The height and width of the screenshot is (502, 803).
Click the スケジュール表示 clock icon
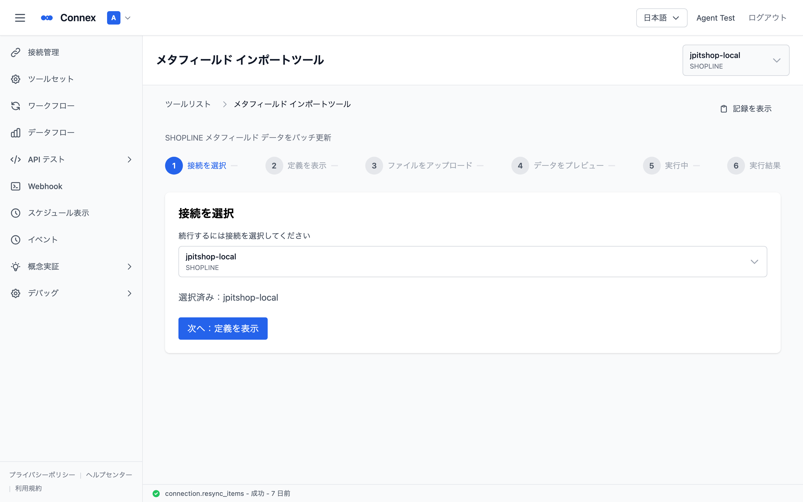(16, 213)
